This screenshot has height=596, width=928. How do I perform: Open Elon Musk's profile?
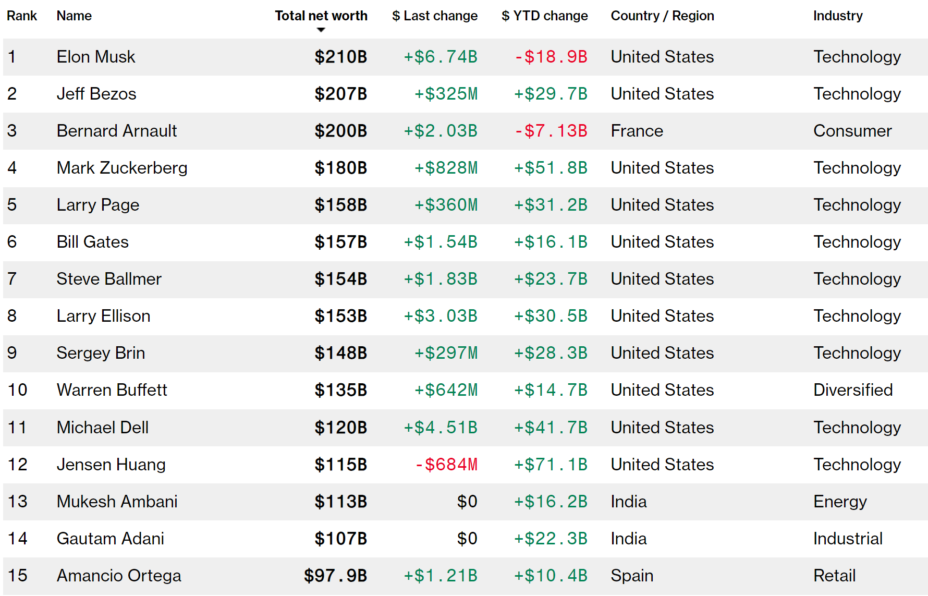pos(96,57)
